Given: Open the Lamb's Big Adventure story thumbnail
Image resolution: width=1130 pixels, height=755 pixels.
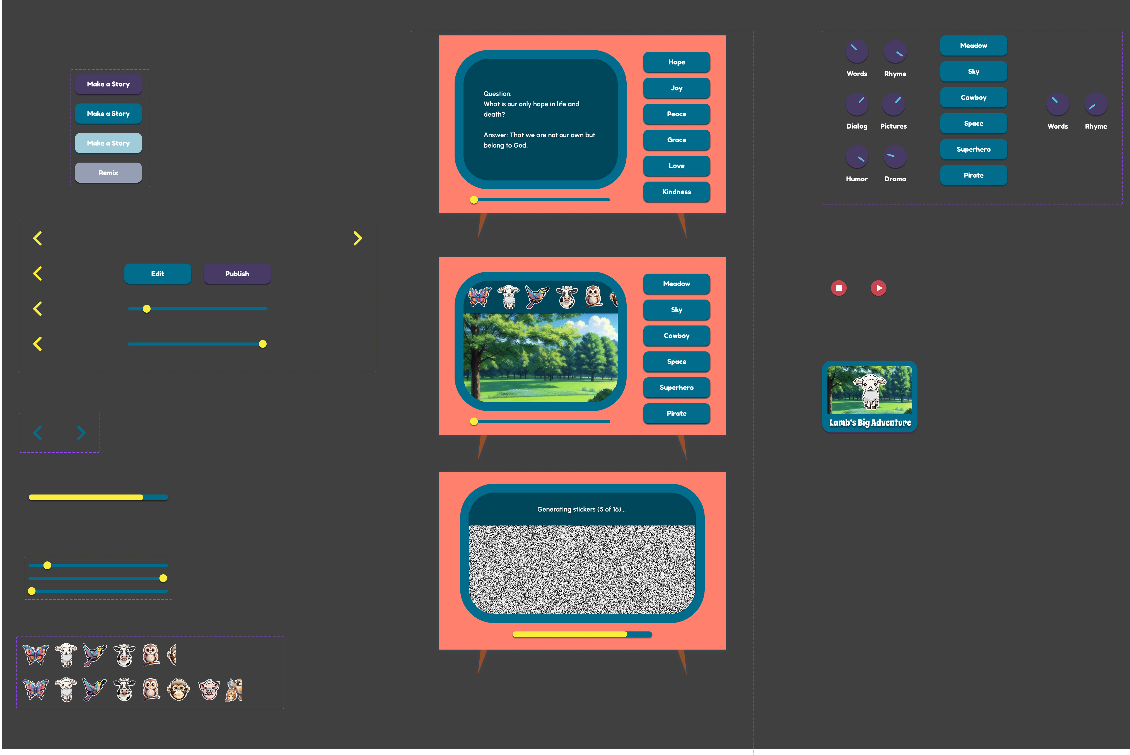Looking at the screenshot, I should [x=870, y=396].
